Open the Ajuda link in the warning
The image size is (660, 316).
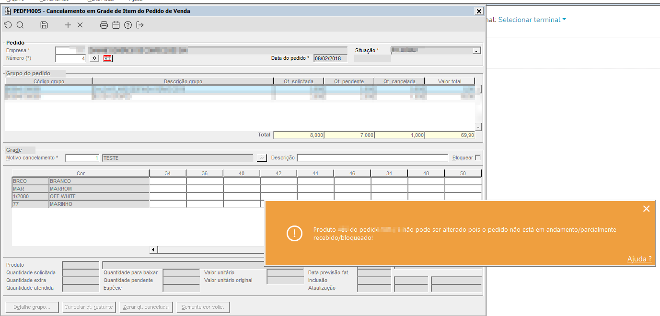tap(639, 259)
